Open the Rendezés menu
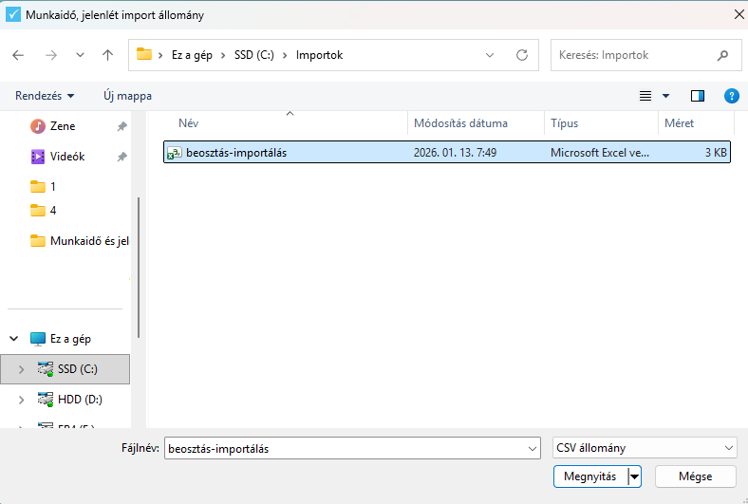Screen dimensions: 748x504 point(45,96)
